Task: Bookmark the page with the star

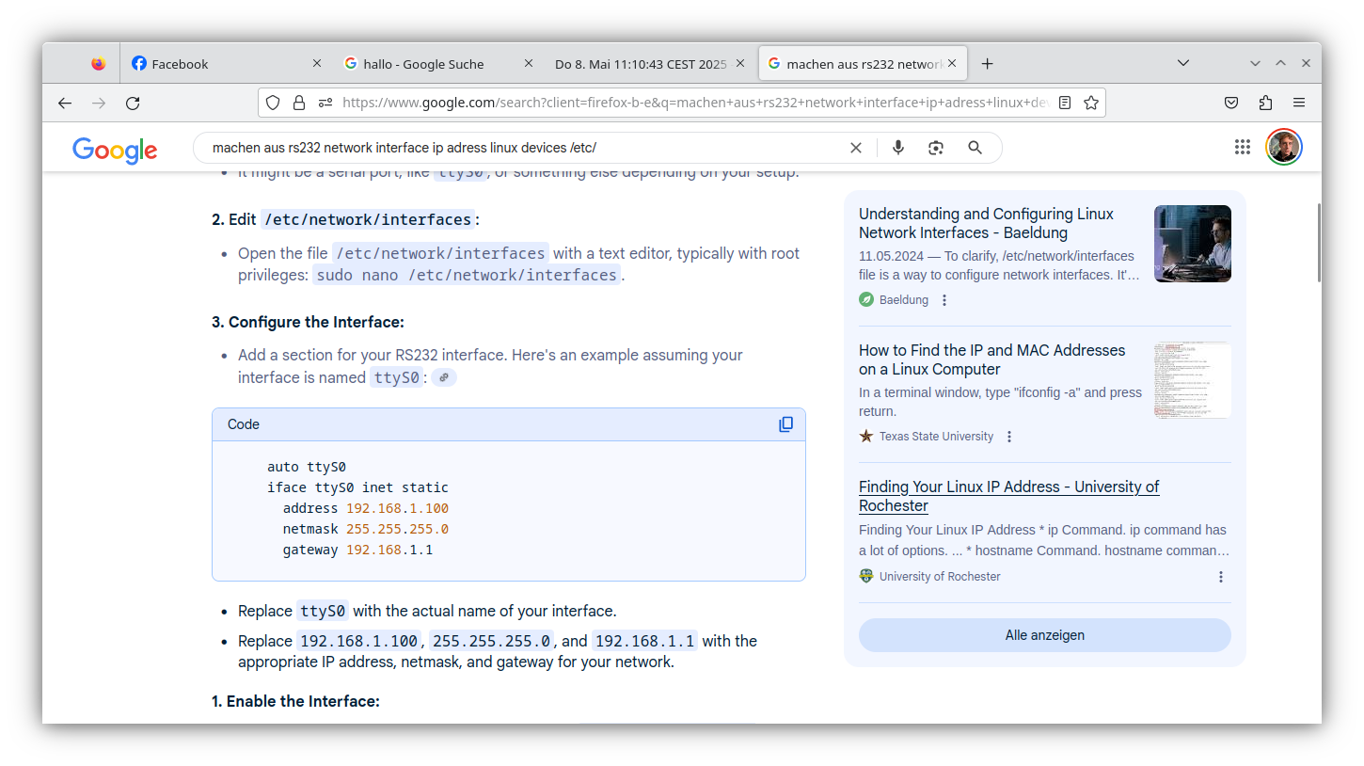Action: coord(1091,103)
